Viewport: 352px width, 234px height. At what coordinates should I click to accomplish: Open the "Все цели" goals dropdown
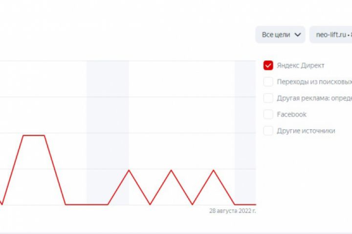pos(280,35)
